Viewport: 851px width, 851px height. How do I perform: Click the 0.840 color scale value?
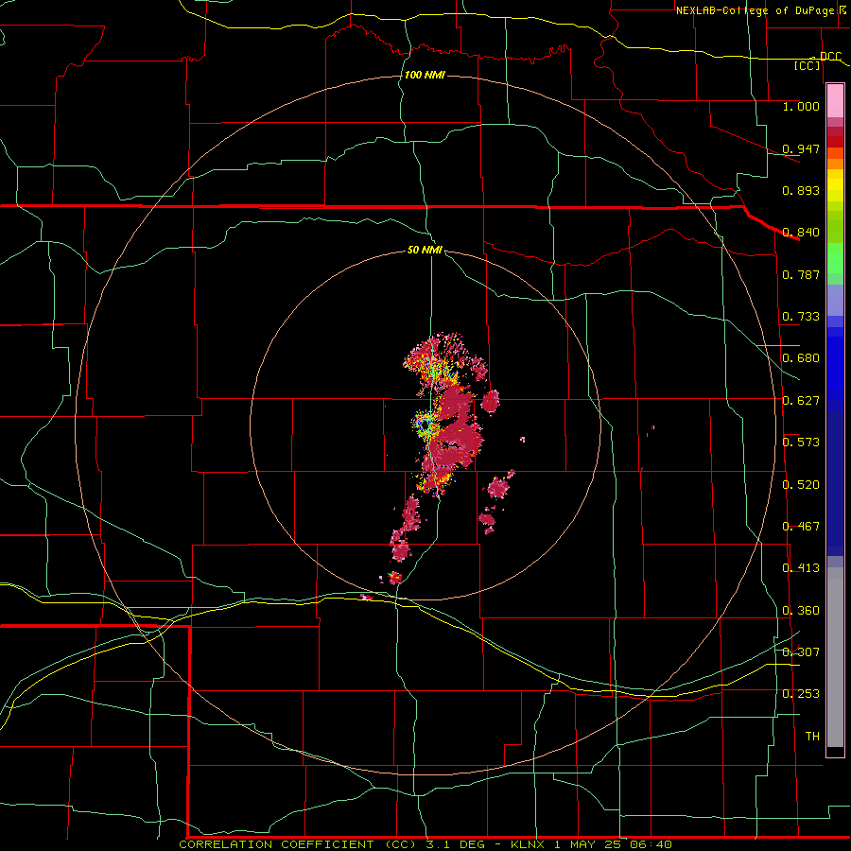(x=801, y=233)
